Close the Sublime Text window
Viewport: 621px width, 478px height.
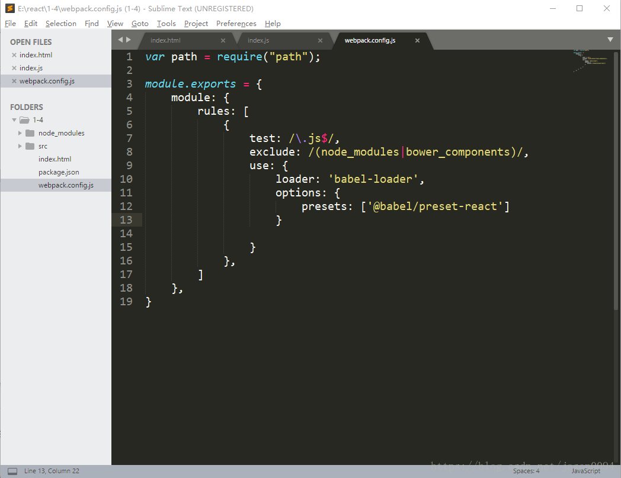pos(606,8)
